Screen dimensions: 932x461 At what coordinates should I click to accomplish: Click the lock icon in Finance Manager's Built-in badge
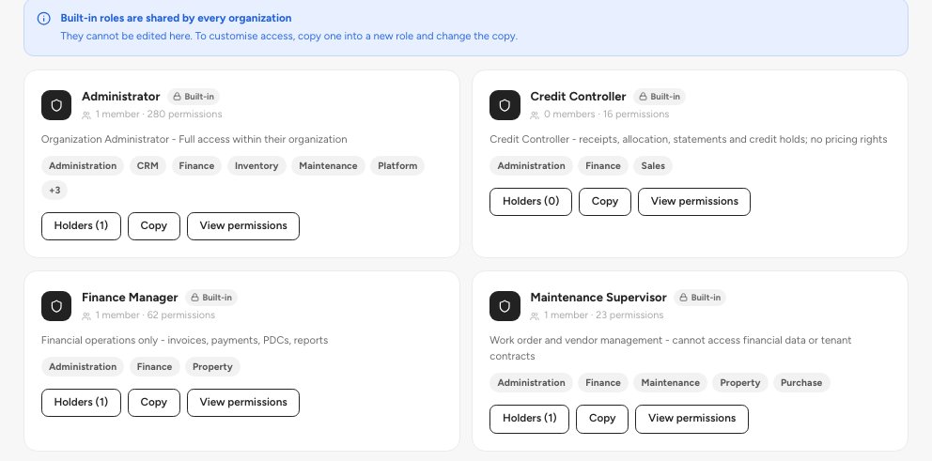click(x=194, y=298)
